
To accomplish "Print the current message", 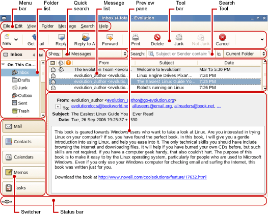I will click(x=136, y=40).
